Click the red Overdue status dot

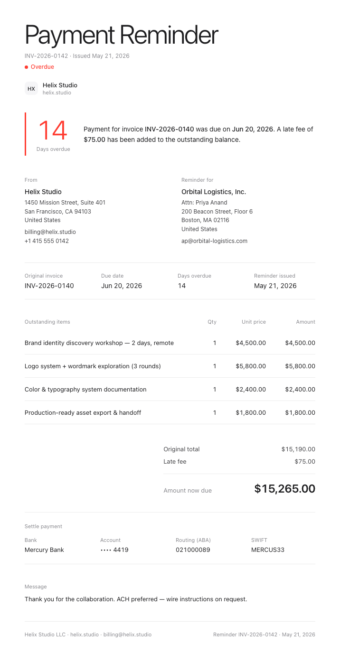click(x=27, y=67)
